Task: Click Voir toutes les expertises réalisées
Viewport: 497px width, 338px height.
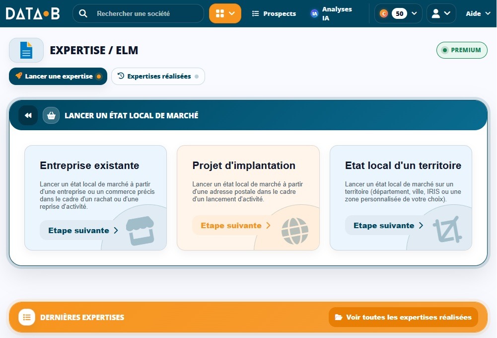Action: click(x=403, y=317)
